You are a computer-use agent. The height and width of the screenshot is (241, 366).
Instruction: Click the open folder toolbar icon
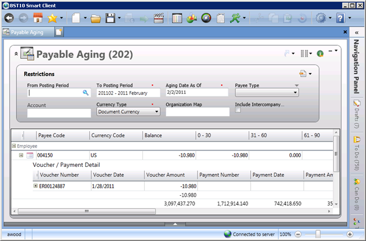pyautogui.click(x=96, y=18)
